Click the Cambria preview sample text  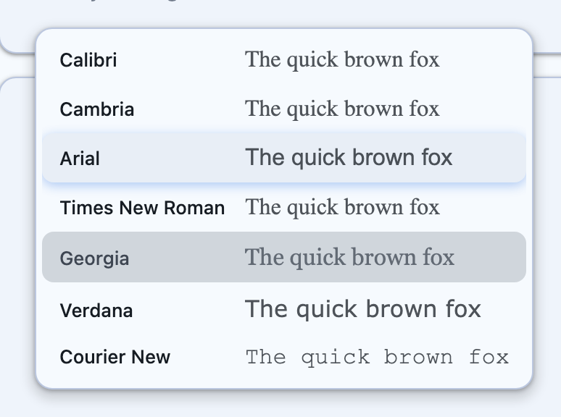pyautogui.click(x=342, y=109)
